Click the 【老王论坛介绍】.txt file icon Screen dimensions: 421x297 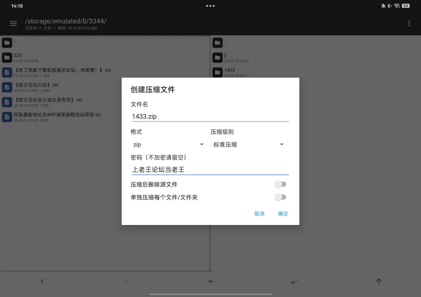coord(7,87)
